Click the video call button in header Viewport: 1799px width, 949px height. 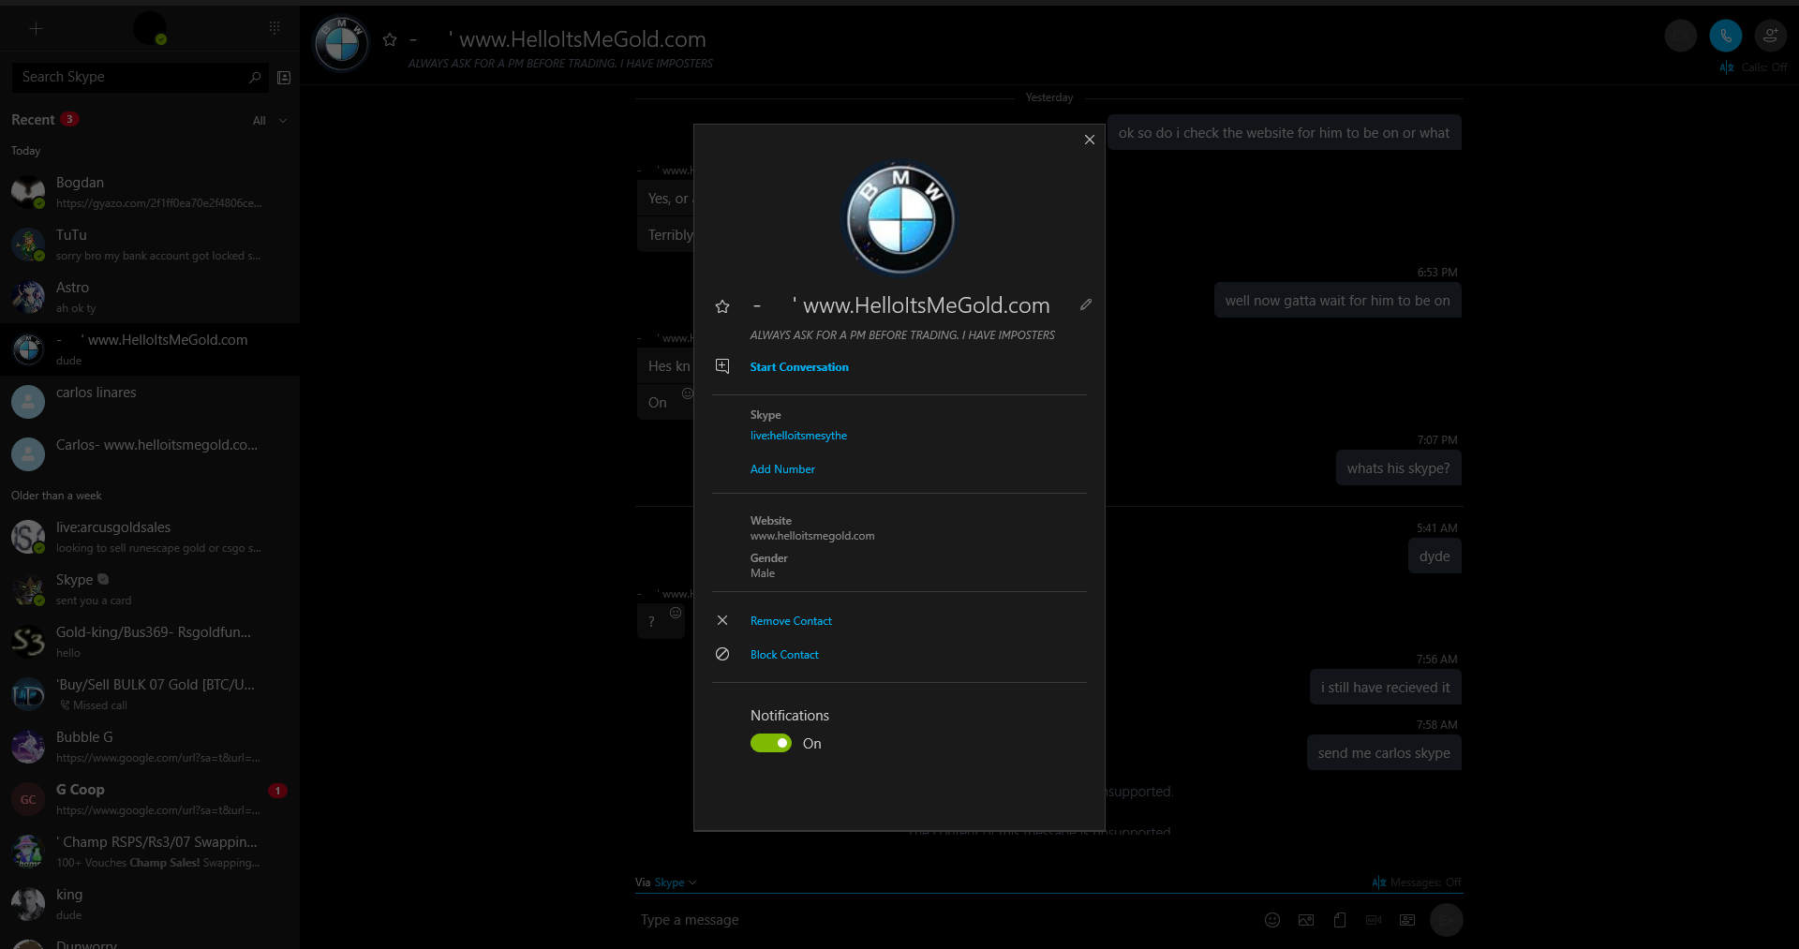1680,36
